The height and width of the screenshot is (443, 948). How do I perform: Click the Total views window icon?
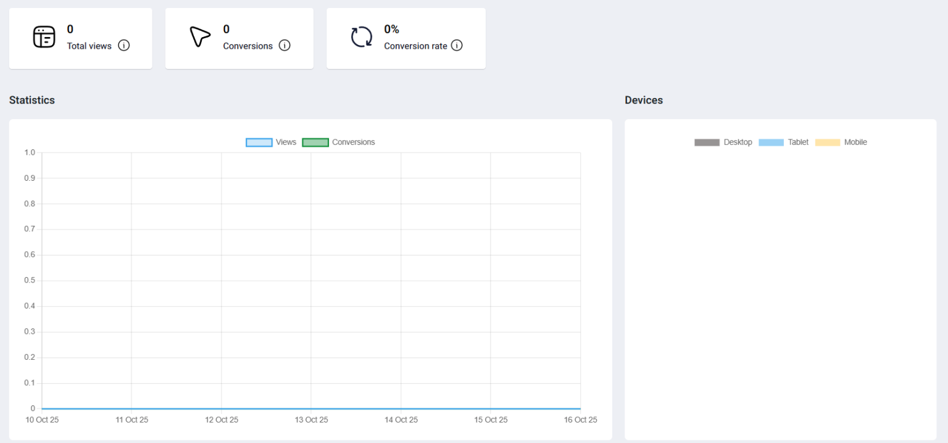pyautogui.click(x=44, y=37)
